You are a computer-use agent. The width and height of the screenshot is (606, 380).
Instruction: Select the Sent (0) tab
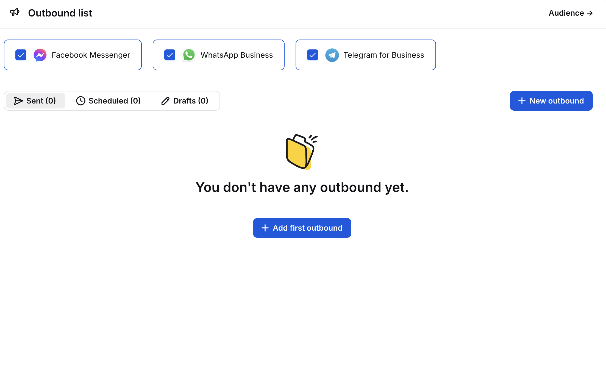[x=35, y=101]
